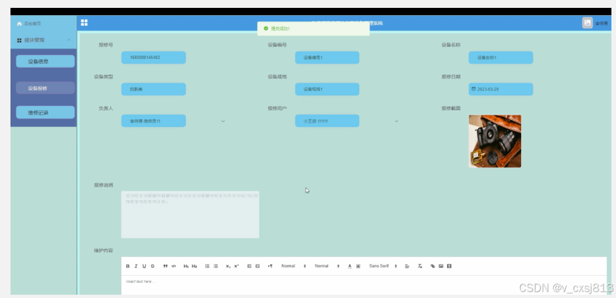
Task: Open the second Normal header dropdown
Action: click(327, 266)
